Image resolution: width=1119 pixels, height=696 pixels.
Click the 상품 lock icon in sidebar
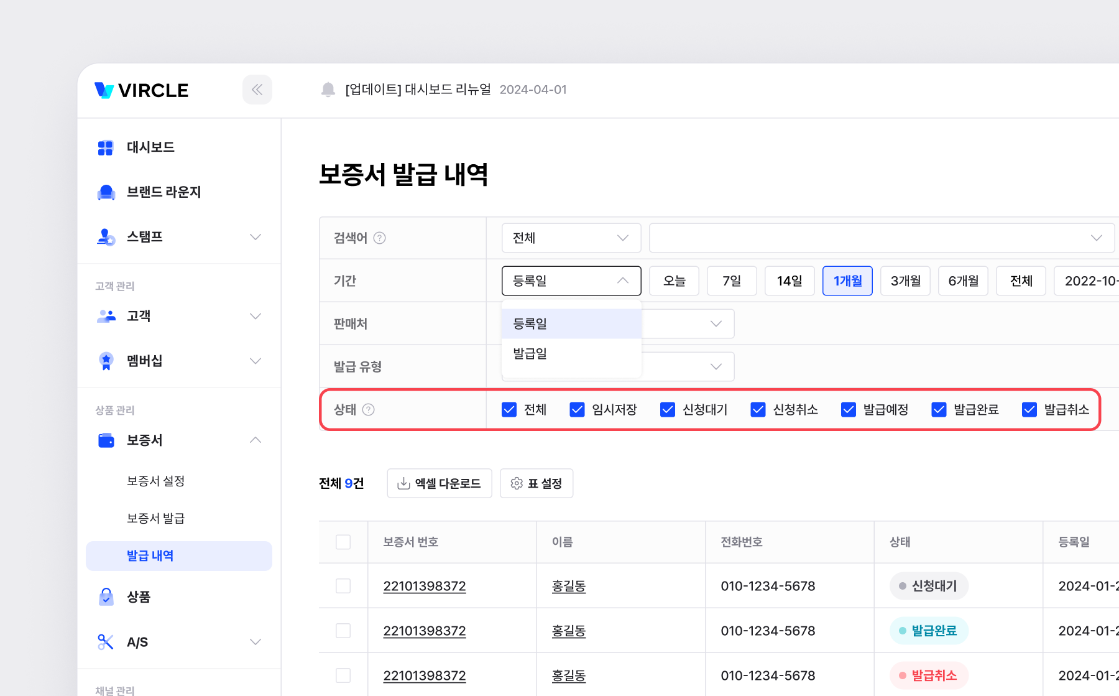click(106, 596)
